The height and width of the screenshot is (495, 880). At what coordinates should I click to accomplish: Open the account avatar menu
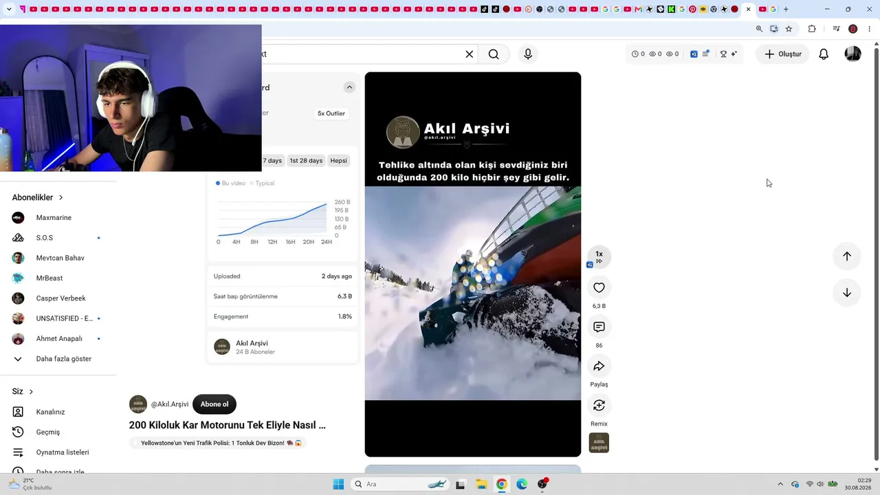pyautogui.click(x=852, y=54)
